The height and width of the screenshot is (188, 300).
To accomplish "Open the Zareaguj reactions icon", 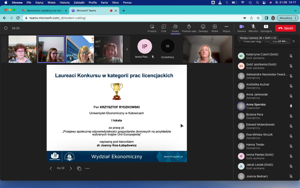I will click(x=203, y=27).
